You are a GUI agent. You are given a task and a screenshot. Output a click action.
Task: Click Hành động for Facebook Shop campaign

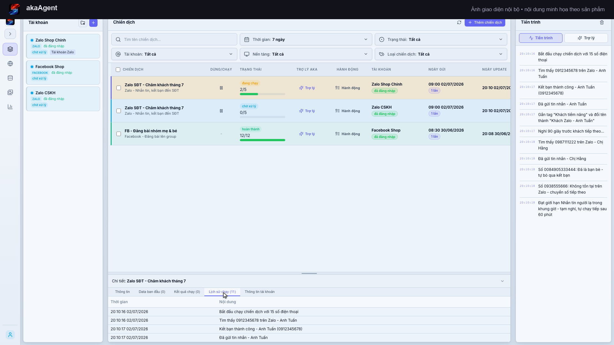pos(348,134)
